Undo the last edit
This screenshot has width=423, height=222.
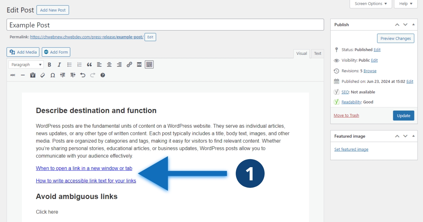(x=83, y=75)
